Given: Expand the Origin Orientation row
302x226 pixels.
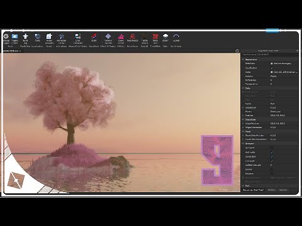Looking at the screenshot, I should click(243, 127).
